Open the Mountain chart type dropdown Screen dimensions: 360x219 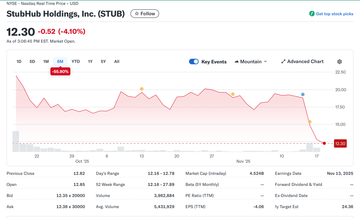tap(251, 62)
